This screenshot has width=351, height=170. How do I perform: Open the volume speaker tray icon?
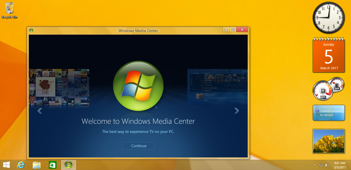point(327,165)
